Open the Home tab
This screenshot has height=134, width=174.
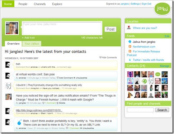8,4
